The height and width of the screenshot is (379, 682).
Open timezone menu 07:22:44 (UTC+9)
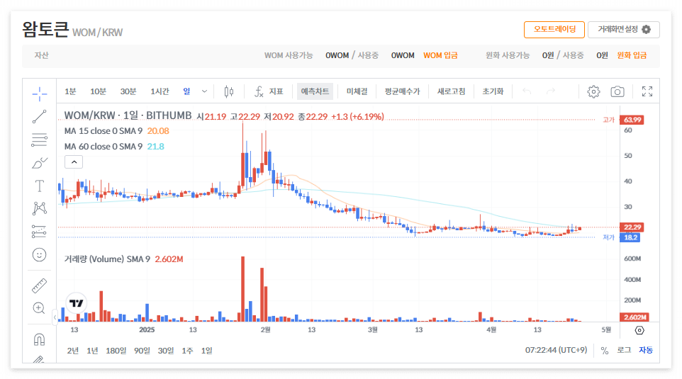click(x=556, y=351)
